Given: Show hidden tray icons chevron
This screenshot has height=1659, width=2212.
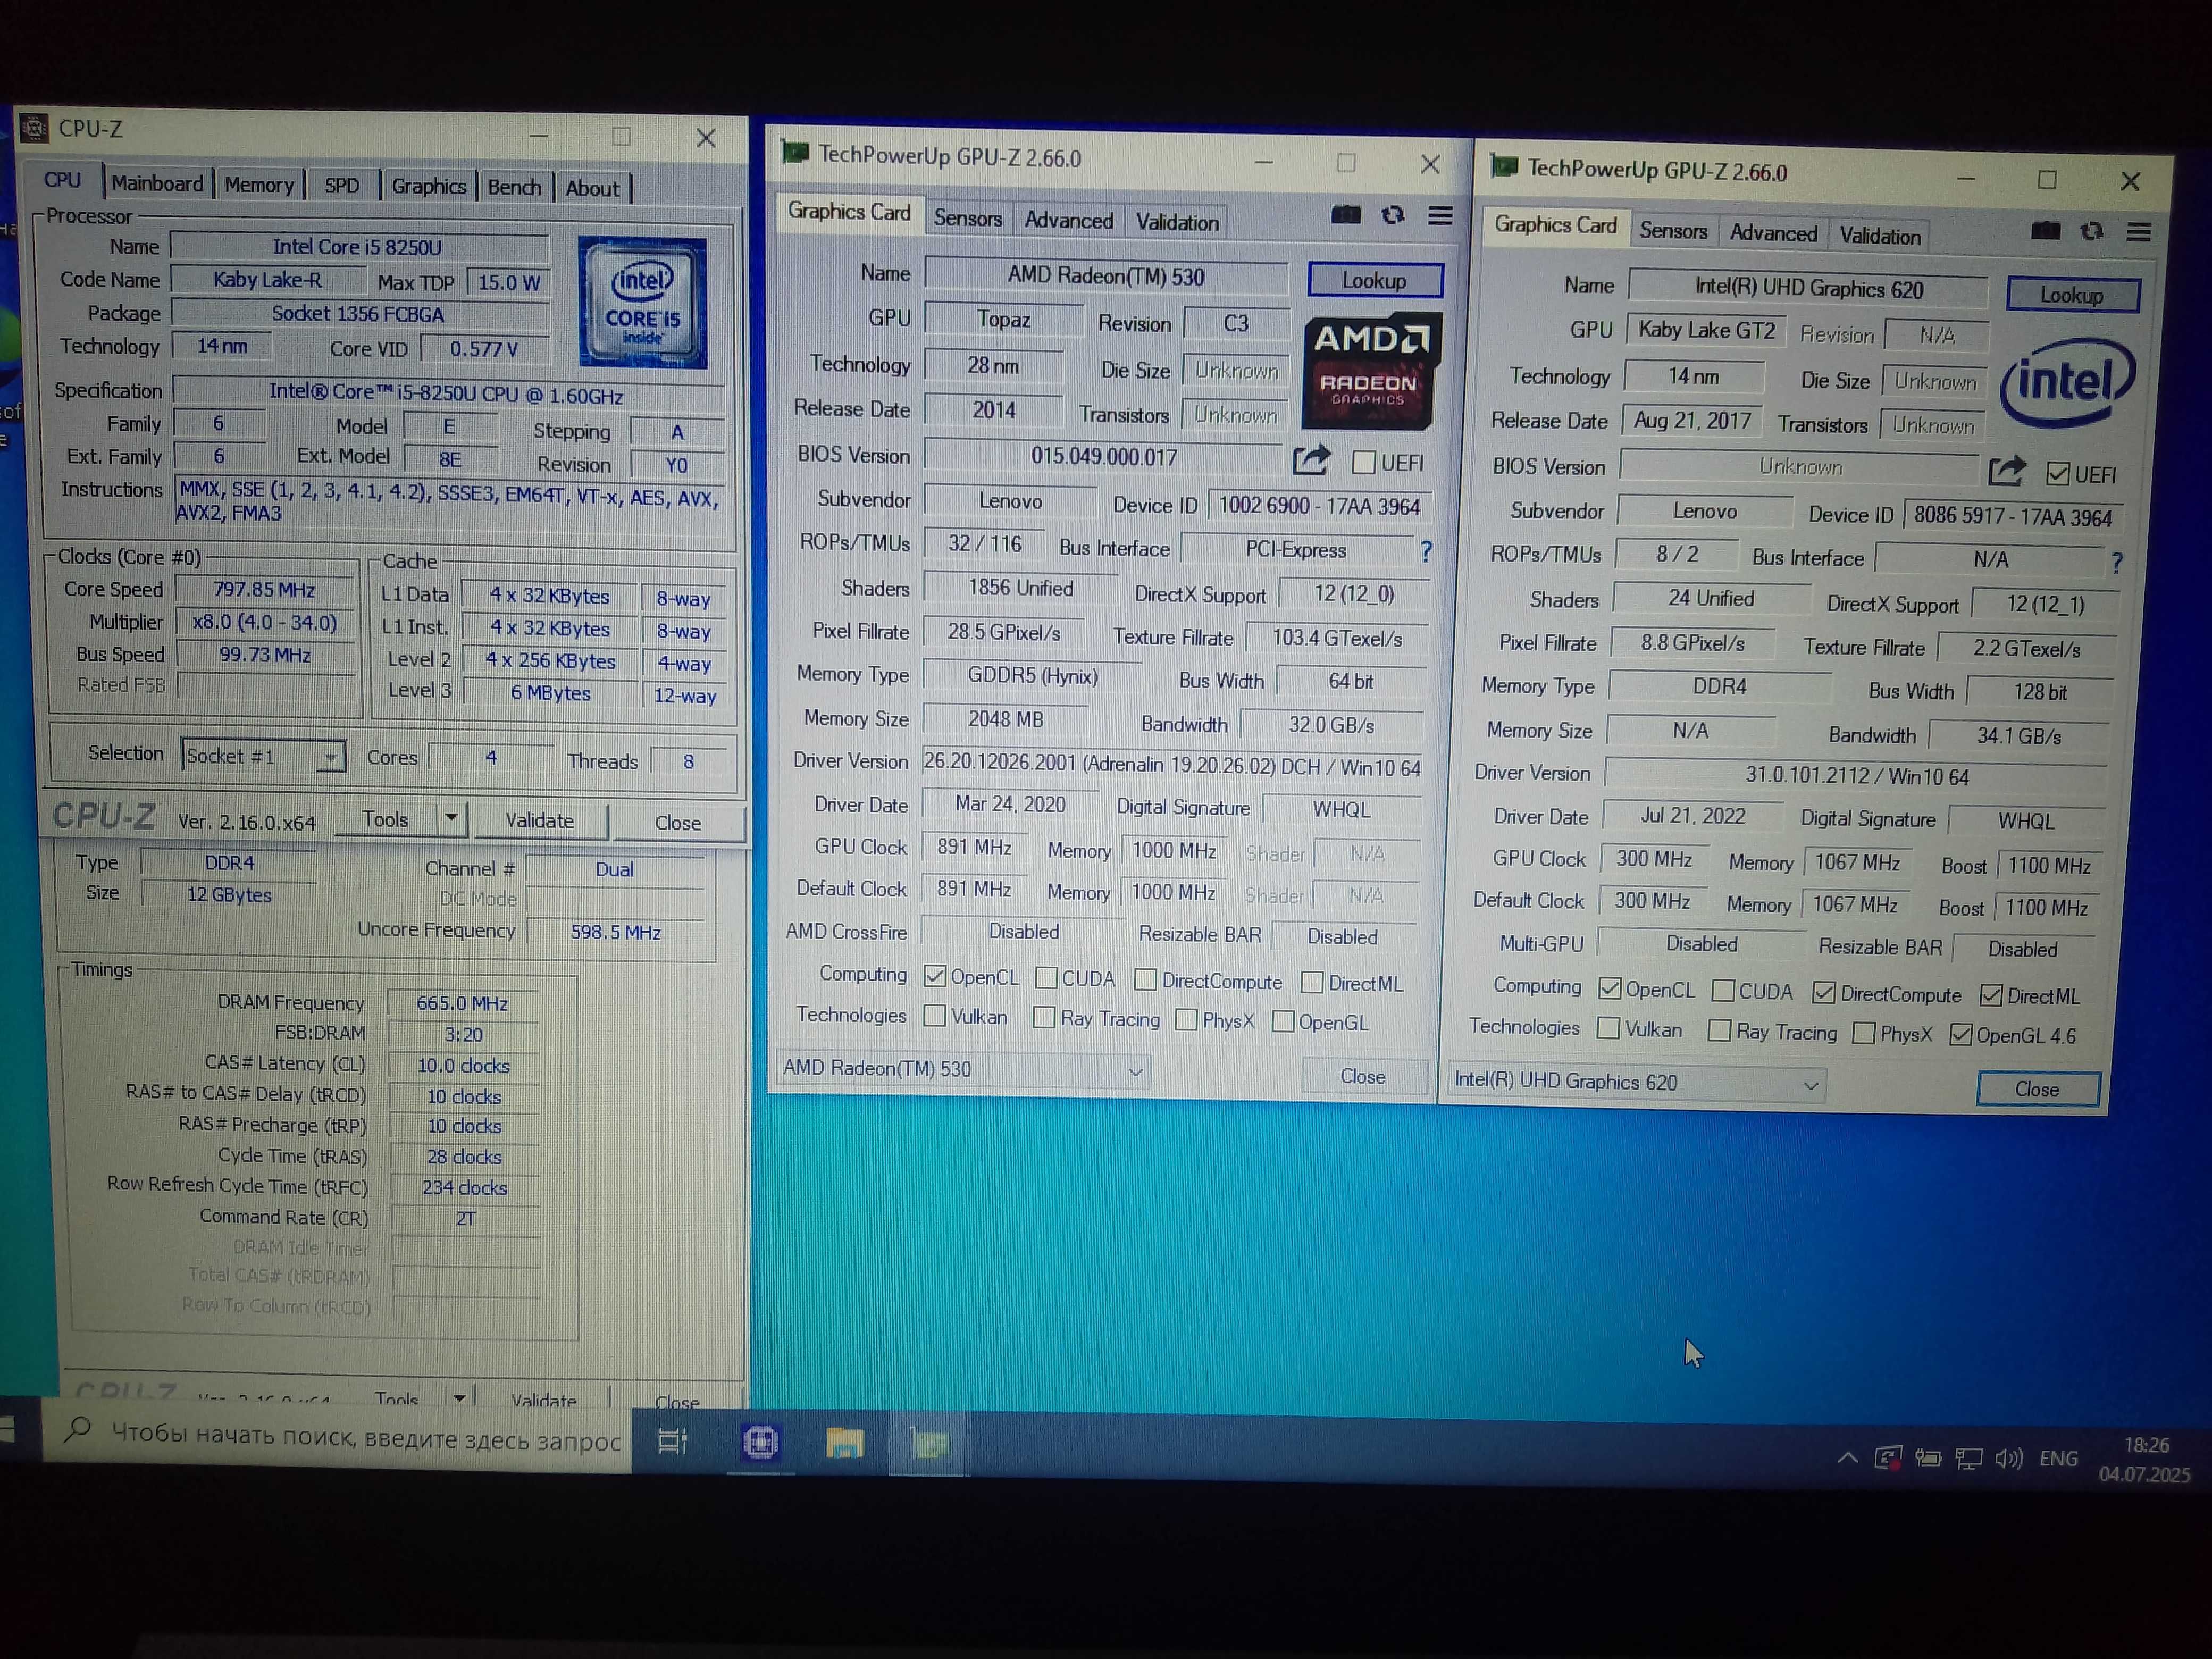Looking at the screenshot, I should click(1847, 1458).
